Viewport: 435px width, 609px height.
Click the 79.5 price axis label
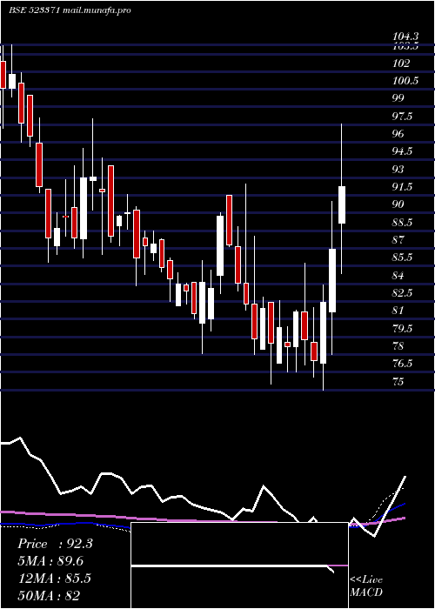tap(402, 329)
